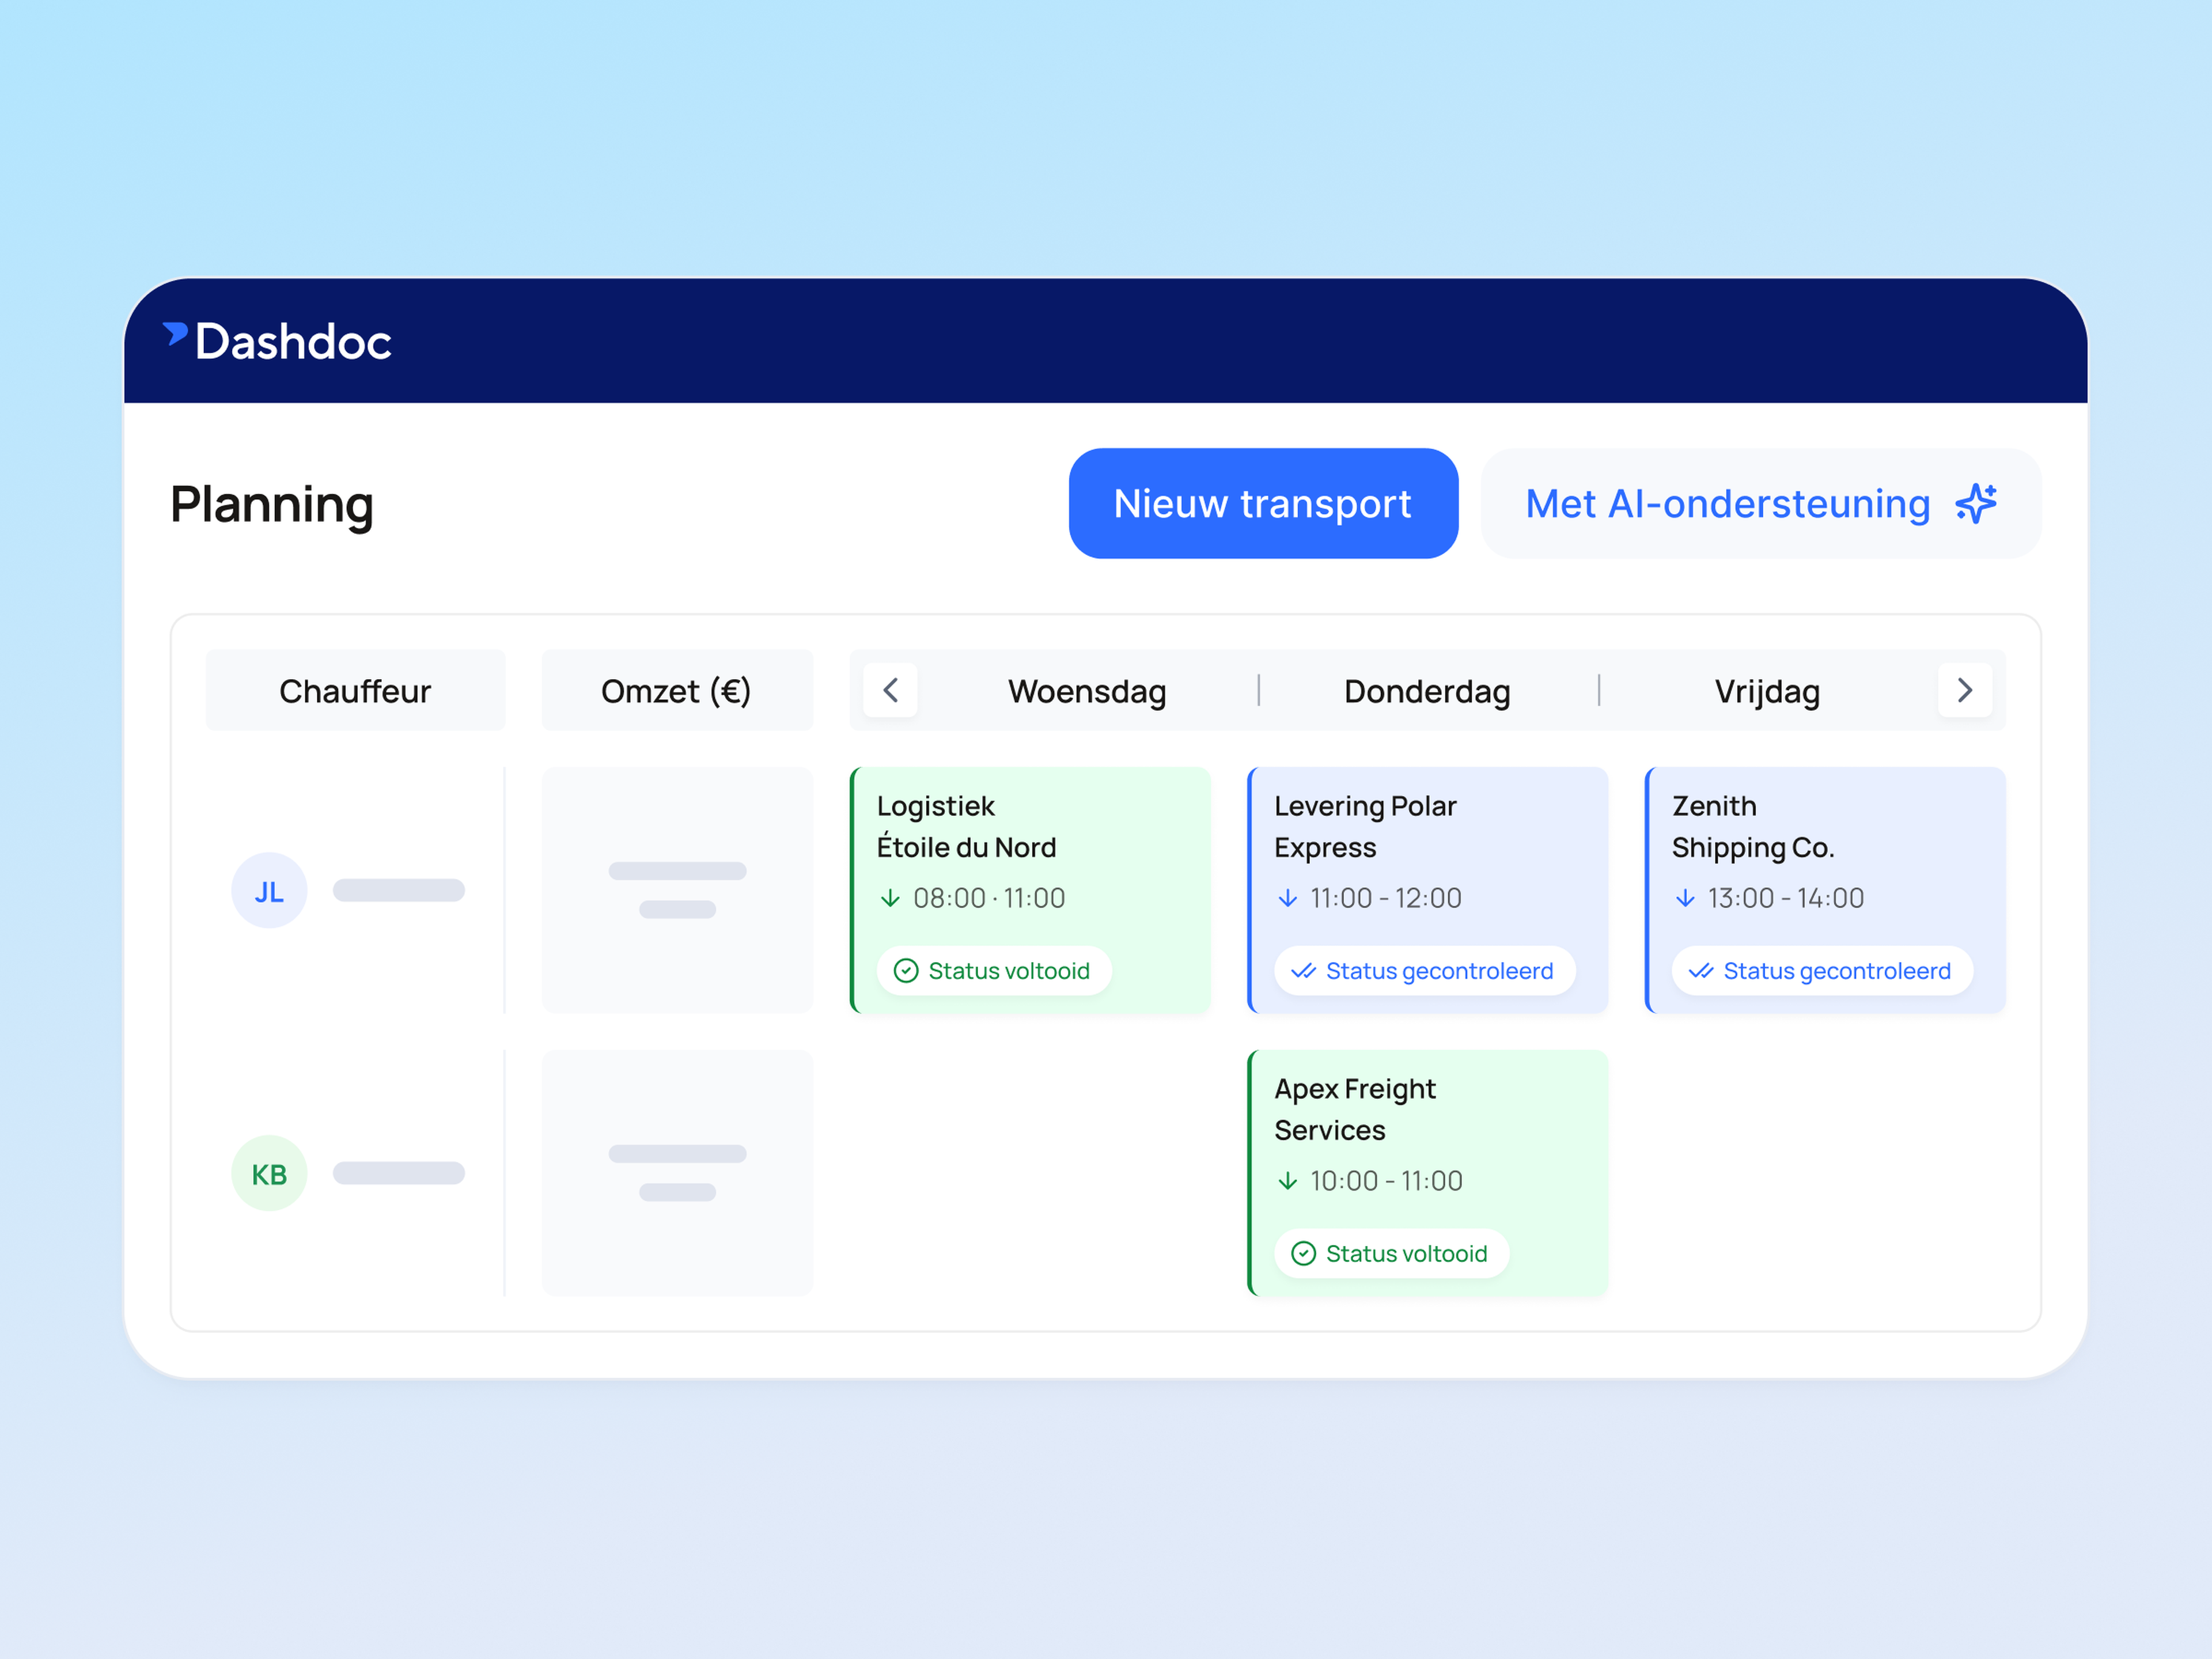The height and width of the screenshot is (1659, 2212).
Task: Click the check circle icon on Apex Freight status
Action: (1304, 1253)
